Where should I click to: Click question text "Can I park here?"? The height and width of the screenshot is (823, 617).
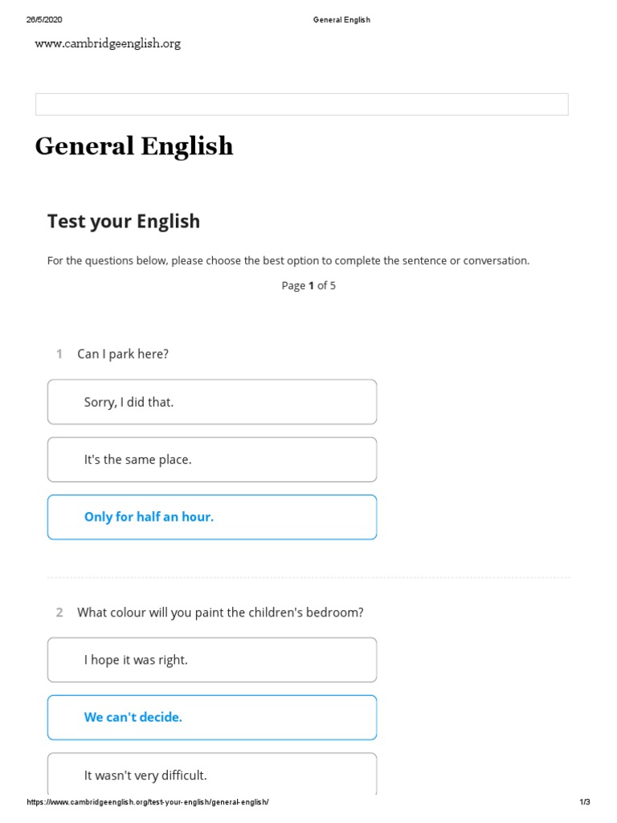coord(123,354)
